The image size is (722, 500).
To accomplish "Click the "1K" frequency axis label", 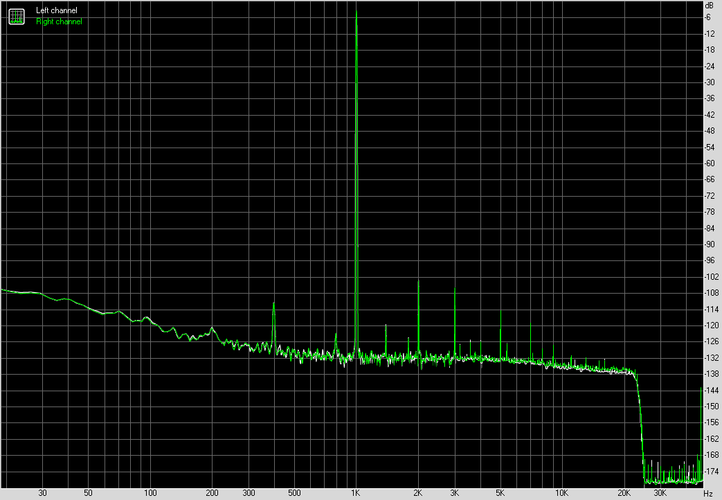I will (356, 493).
